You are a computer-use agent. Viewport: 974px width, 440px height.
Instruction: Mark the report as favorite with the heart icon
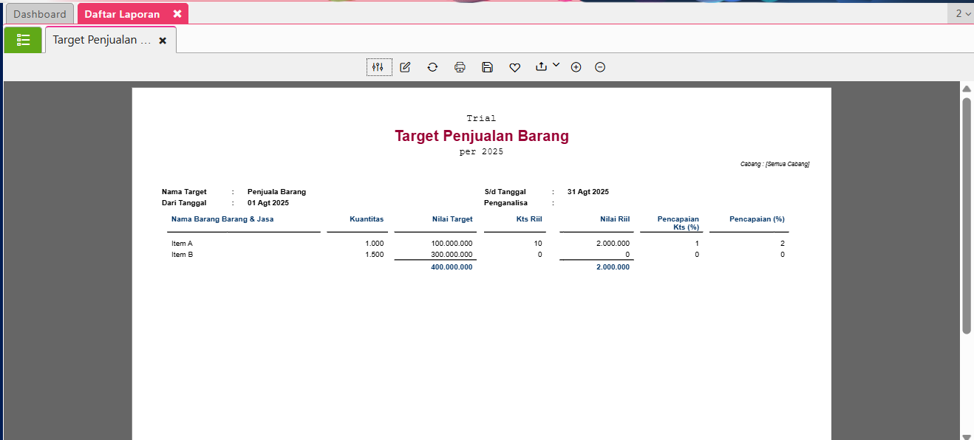pyautogui.click(x=514, y=67)
